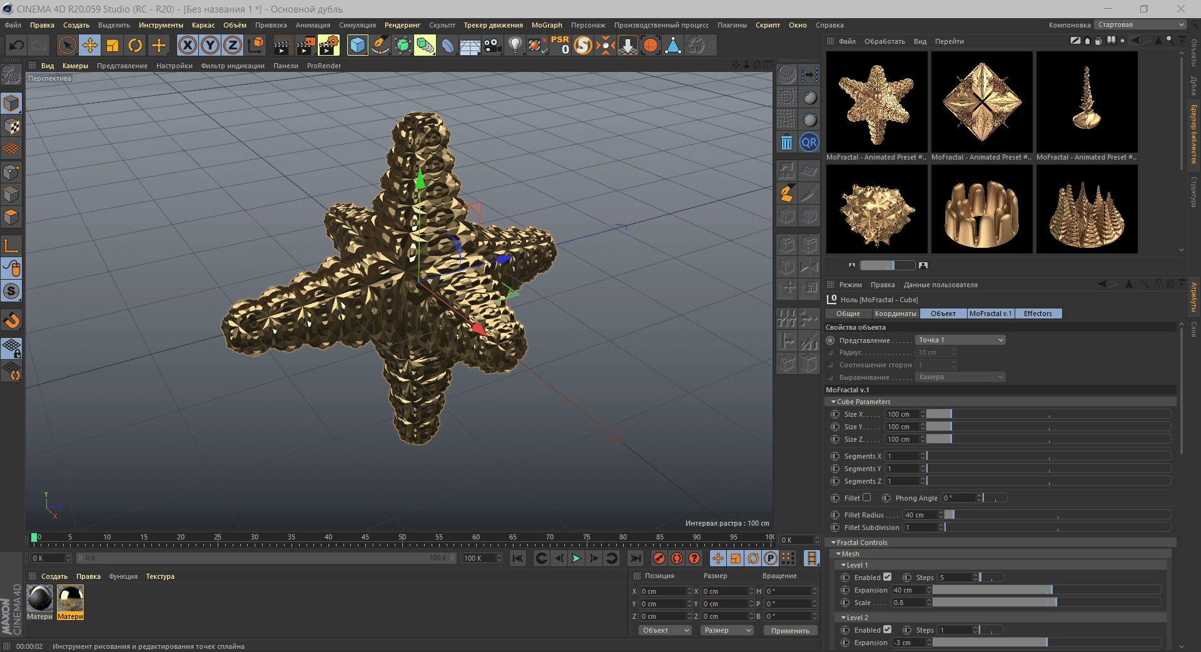The width and height of the screenshot is (1201, 652).
Task: Open material manager Создать menu
Action: tap(54, 576)
